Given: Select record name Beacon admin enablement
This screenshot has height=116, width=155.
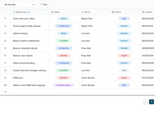Looking at the screenshot, I should pyautogui.click(x=26, y=41).
